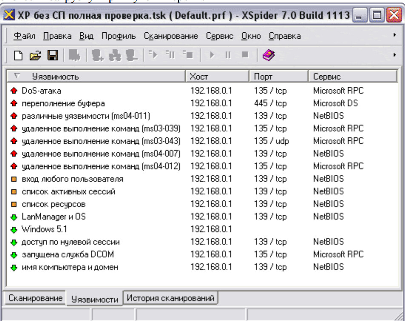Switch to the История сканирований tab
This screenshot has width=405, height=321.
pyautogui.click(x=171, y=298)
